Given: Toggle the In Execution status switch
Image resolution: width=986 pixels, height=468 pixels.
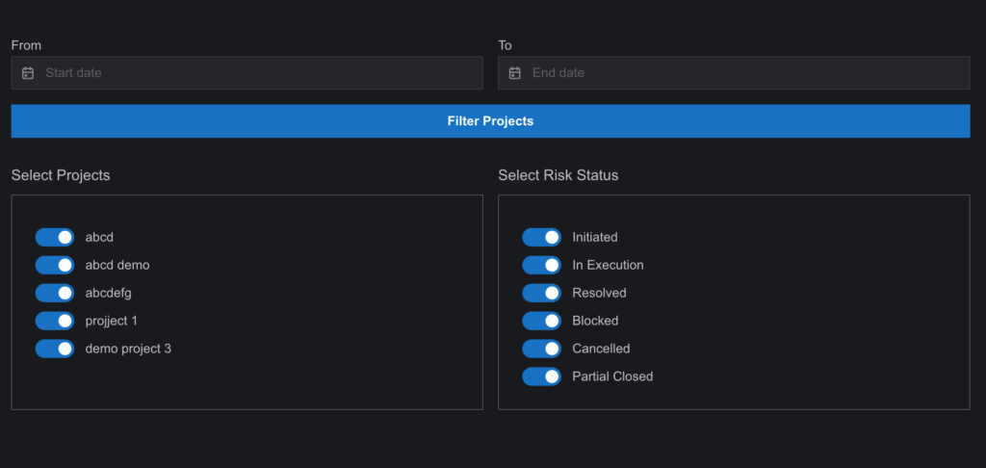Looking at the screenshot, I should pos(541,265).
